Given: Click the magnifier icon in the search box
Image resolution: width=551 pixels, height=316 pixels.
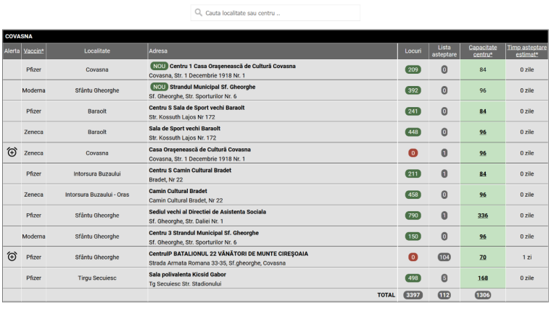Looking at the screenshot, I should tap(199, 13).
